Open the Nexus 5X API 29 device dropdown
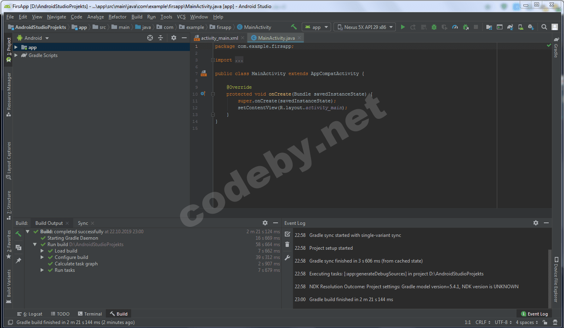This screenshot has height=328, width=564. (x=364, y=27)
